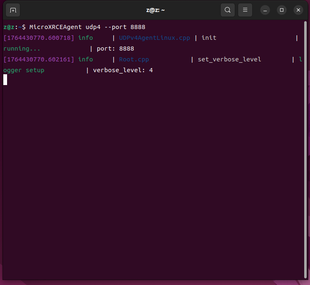The height and width of the screenshot is (285, 310).
Task: Click timestamp [1764430770.600718]
Action: tap(39, 38)
